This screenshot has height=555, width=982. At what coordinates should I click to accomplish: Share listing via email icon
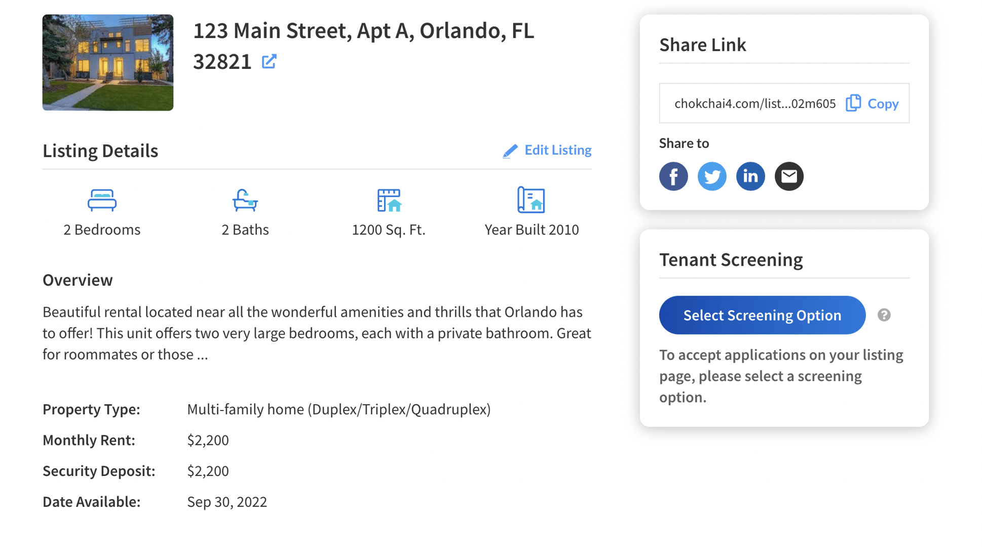[788, 176]
